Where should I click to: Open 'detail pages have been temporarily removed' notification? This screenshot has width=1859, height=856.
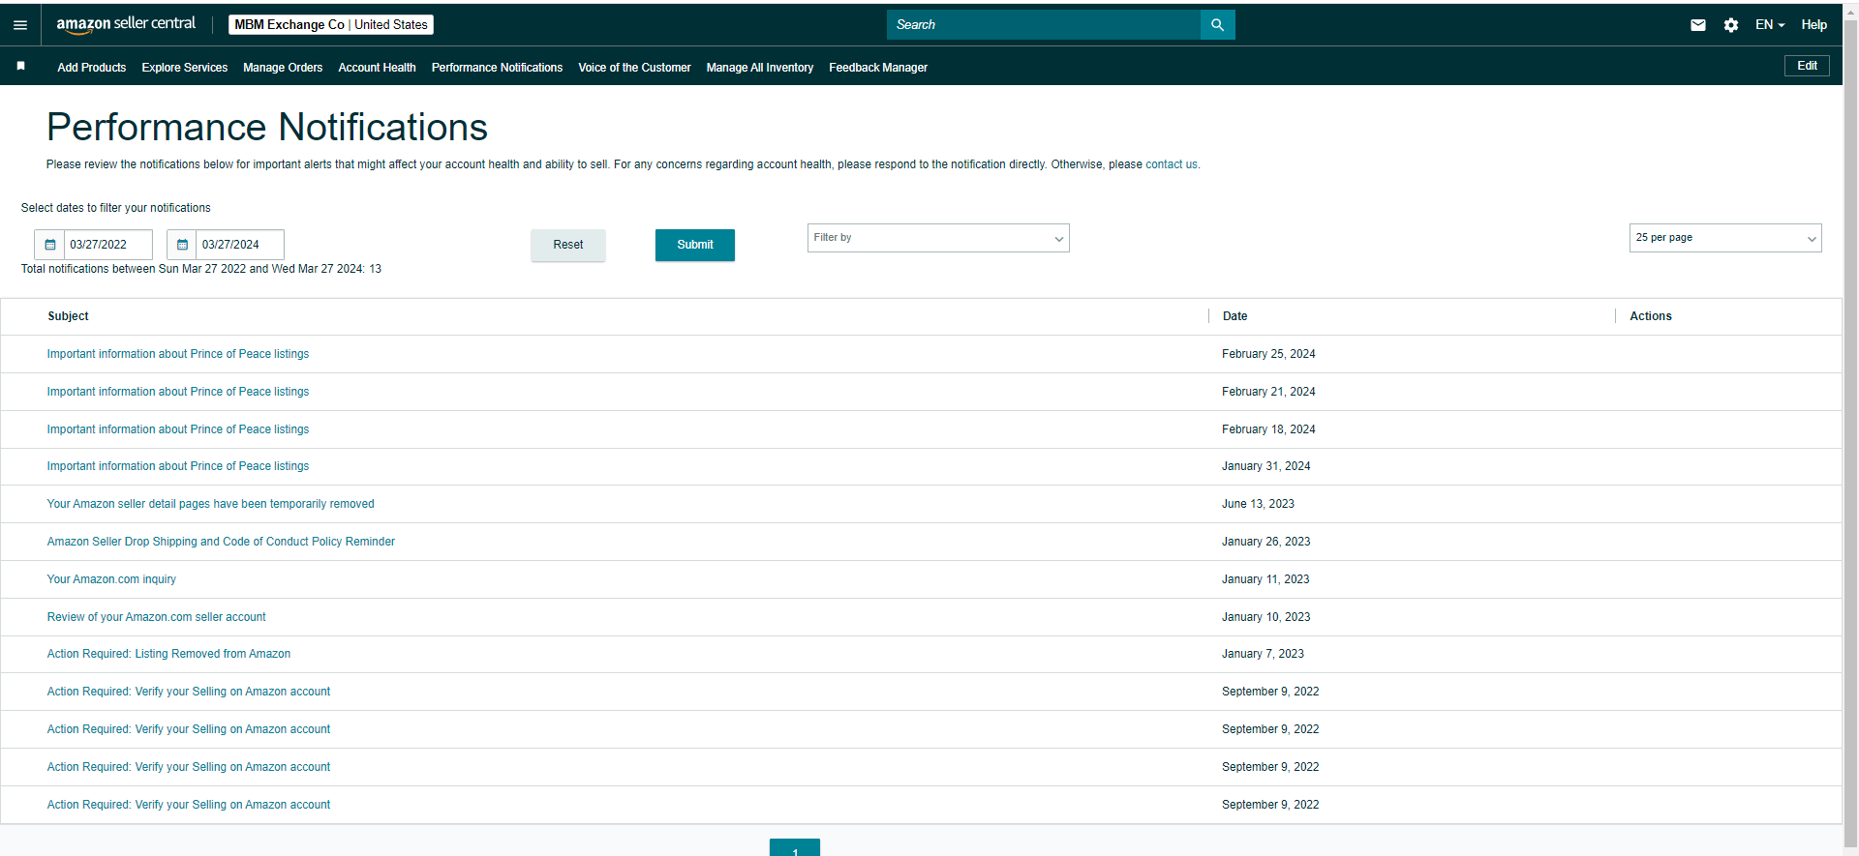pos(210,504)
